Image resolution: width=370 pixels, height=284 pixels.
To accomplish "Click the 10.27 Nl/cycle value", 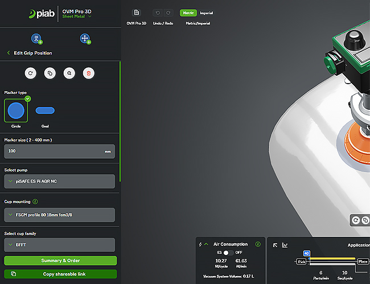I will [x=221, y=261].
